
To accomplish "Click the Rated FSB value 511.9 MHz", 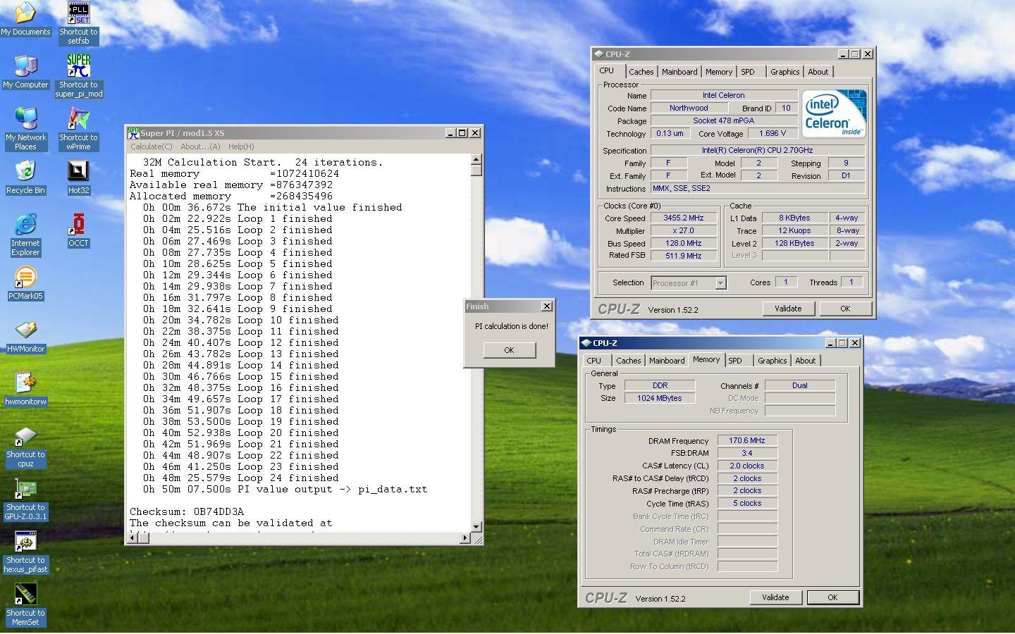I will 684,256.
